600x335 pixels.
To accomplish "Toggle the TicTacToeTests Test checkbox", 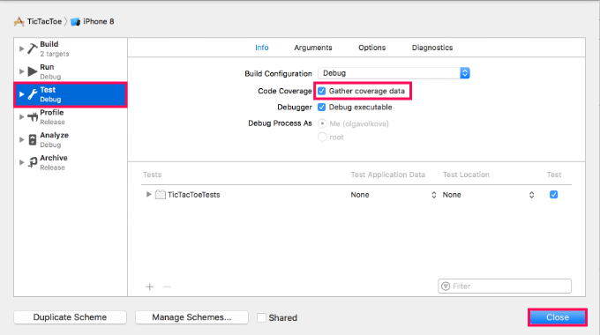I will point(554,194).
